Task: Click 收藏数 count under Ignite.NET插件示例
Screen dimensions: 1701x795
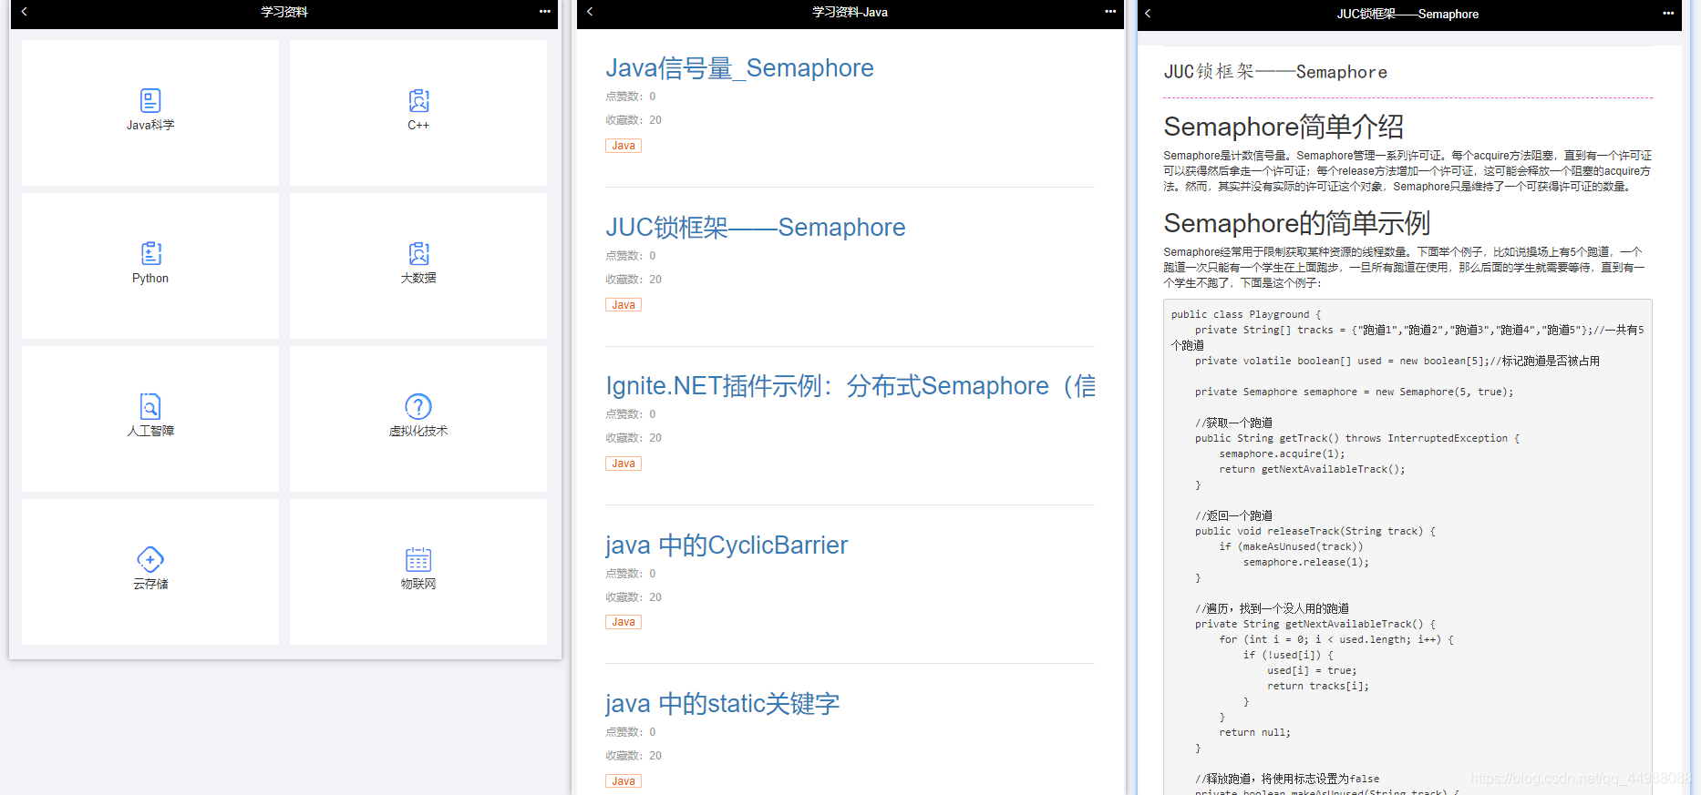Action: coord(634,438)
